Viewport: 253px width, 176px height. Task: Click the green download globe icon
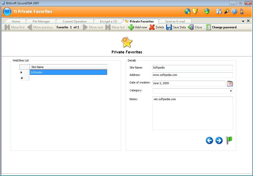coord(207,11)
